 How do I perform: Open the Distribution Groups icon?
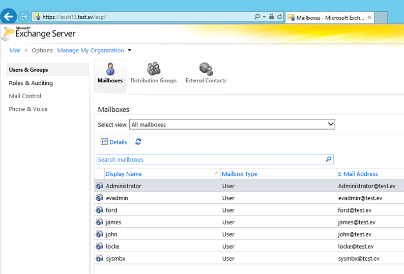click(x=154, y=69)
